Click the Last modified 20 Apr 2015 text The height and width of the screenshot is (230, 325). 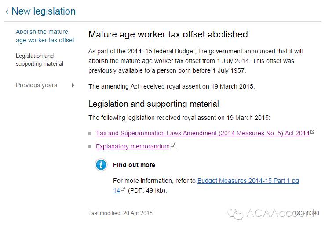120,213
